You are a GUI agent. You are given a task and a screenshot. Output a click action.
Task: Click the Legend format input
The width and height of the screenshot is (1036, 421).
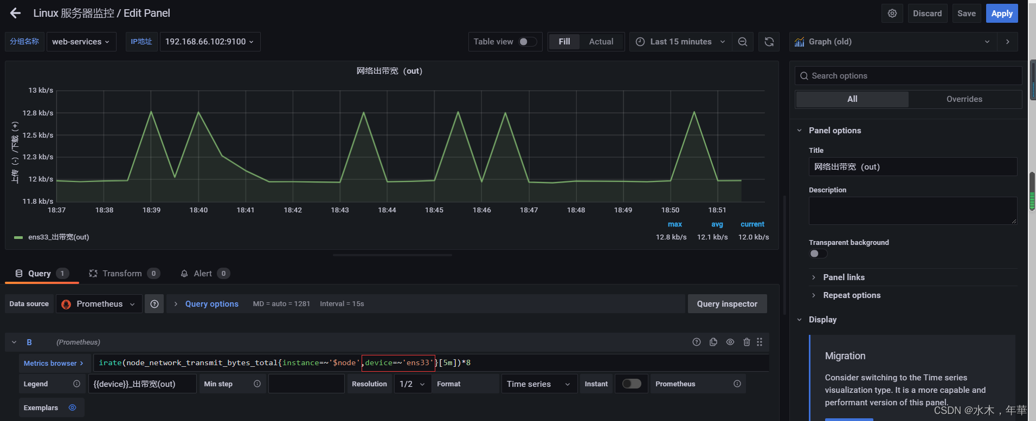(x=143, y=384)
